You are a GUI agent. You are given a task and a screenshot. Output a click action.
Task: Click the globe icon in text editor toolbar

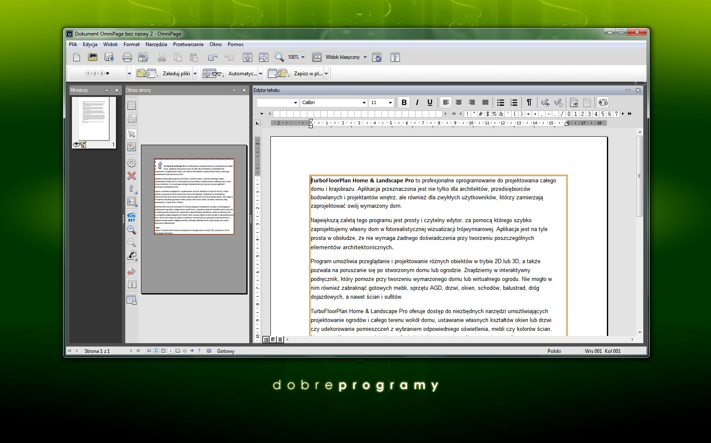click(603, 102)
